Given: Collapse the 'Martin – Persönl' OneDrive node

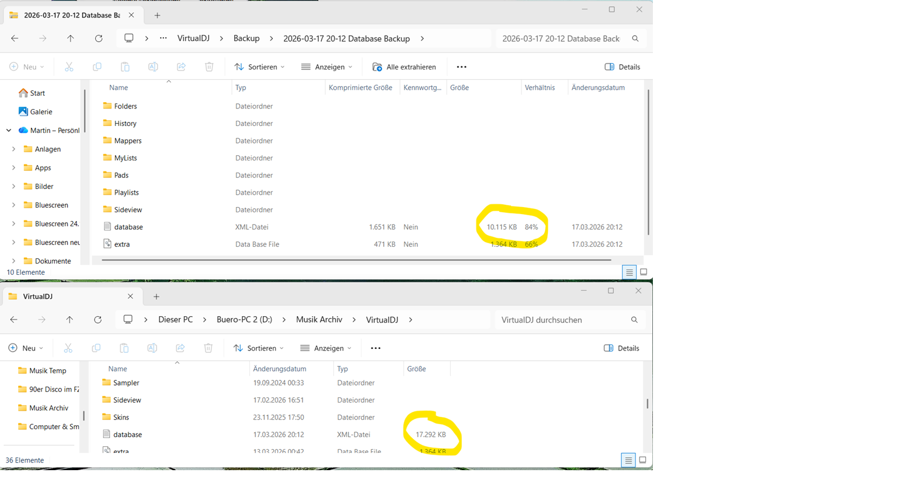Looking at the screenshot, I should coord(9,131).
